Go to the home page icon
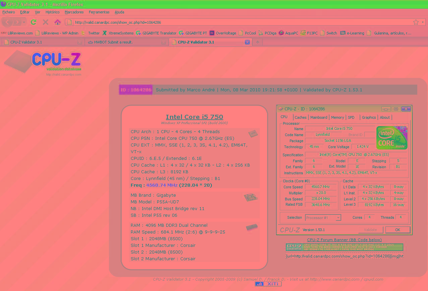Viewport: 428px width, 291px height. [58, 22]
